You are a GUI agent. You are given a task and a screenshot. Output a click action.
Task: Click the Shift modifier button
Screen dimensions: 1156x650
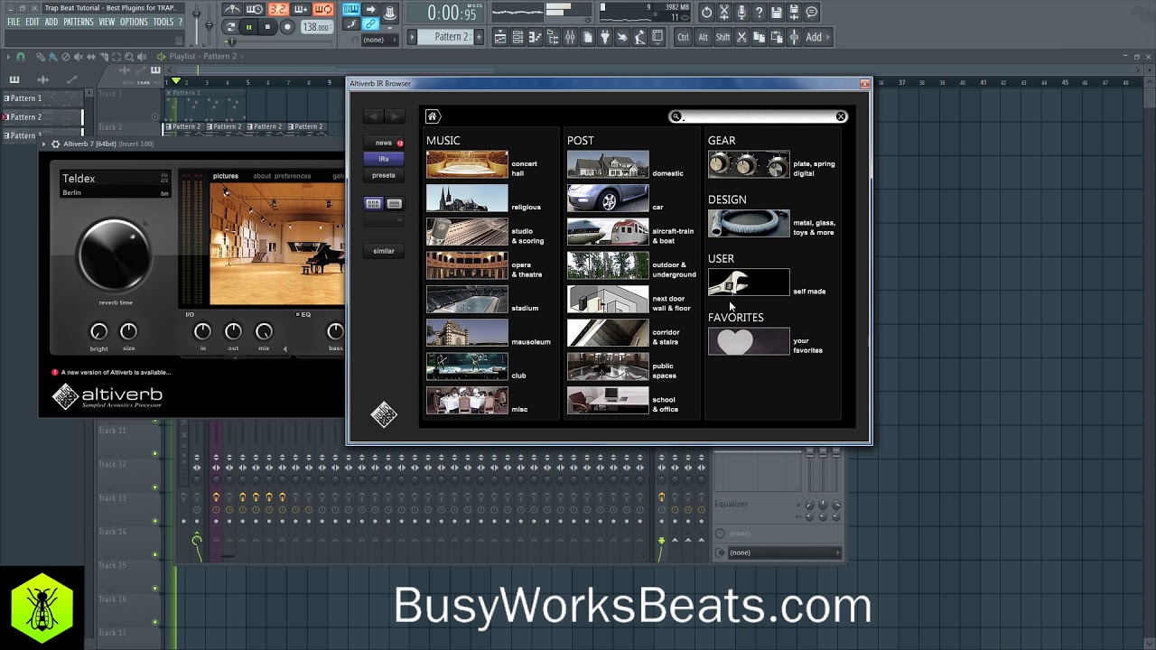pyautogui.click(x=722, y=37)
